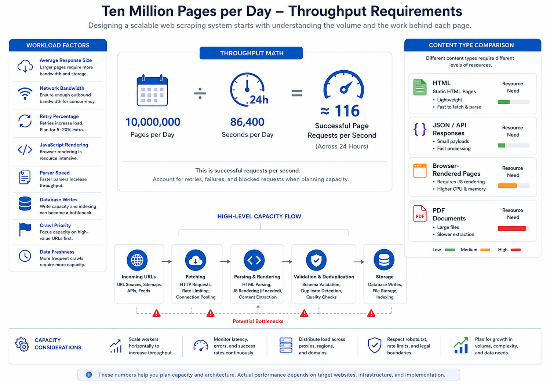Click the green Low legend swatch
550x384 pixels.
click(x=450, y=250)
